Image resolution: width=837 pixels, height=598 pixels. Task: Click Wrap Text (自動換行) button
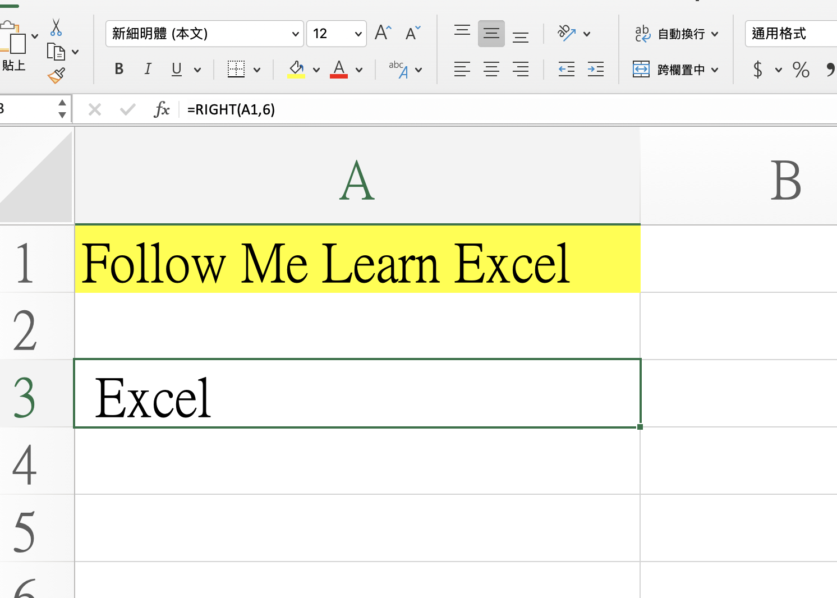tap(670, 34)
